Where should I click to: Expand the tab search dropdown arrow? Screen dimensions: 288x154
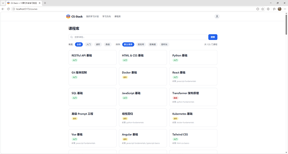(x=3, y=3)
